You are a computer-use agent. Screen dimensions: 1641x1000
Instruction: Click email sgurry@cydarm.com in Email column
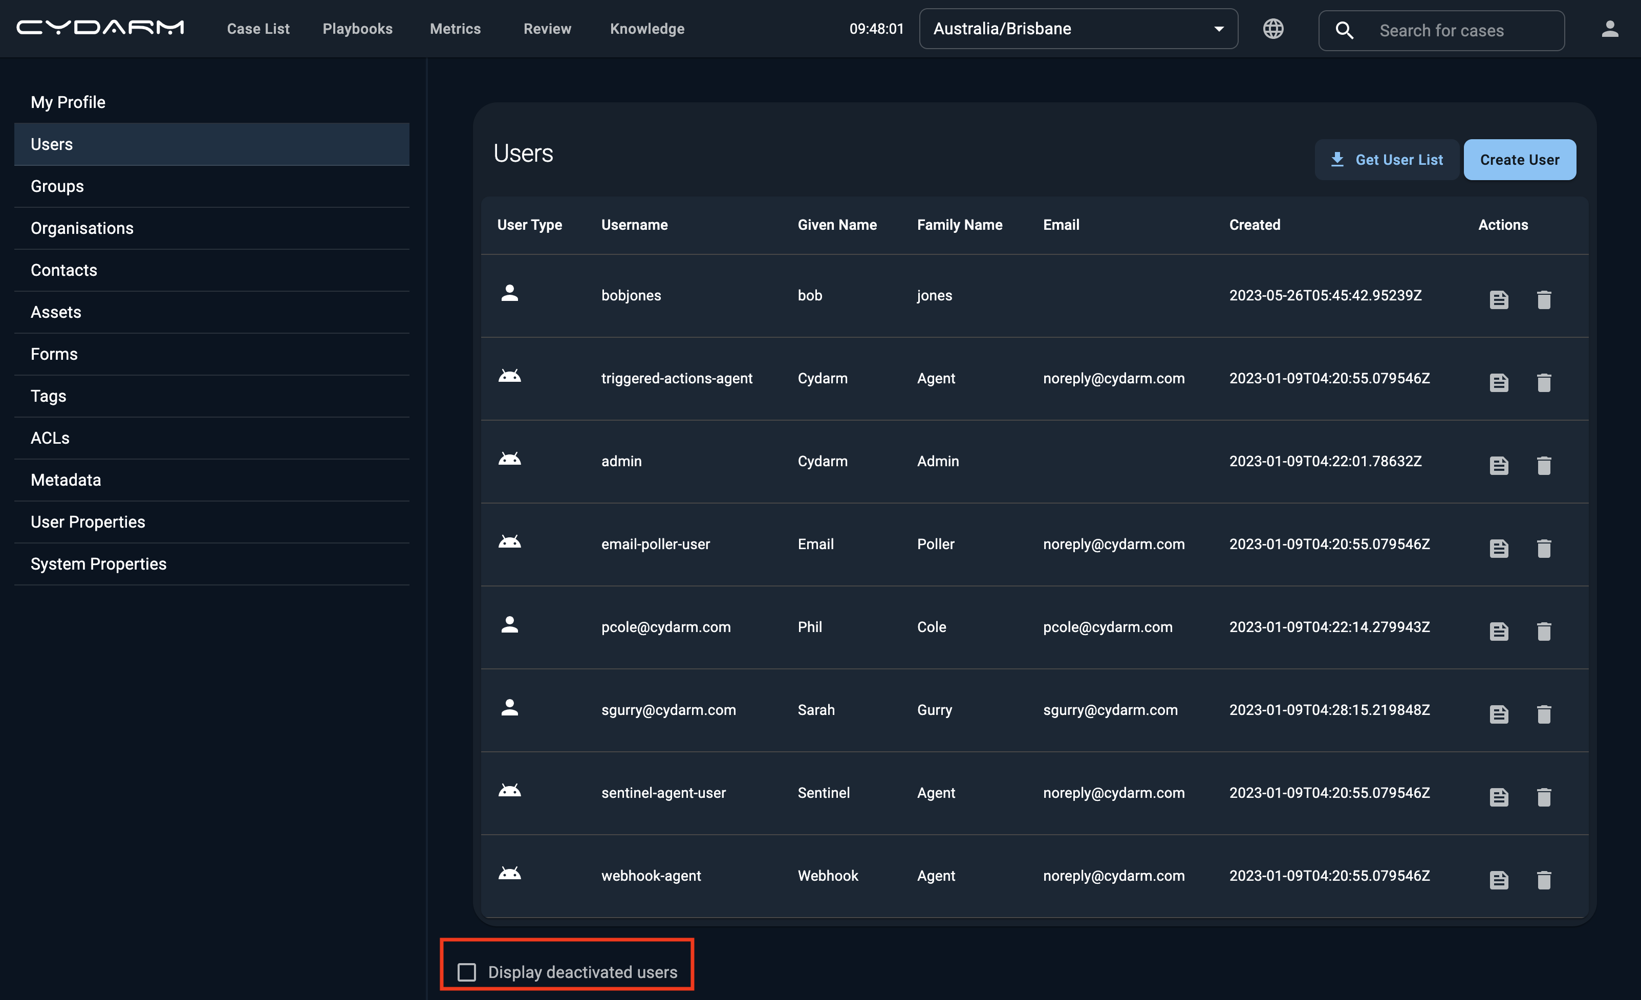coord(1110,710)
